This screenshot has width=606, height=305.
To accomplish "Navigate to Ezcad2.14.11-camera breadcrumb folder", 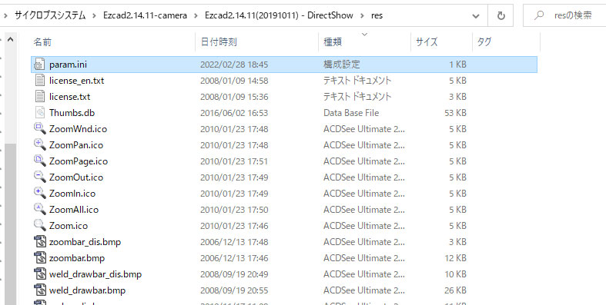I will point(145,15).
